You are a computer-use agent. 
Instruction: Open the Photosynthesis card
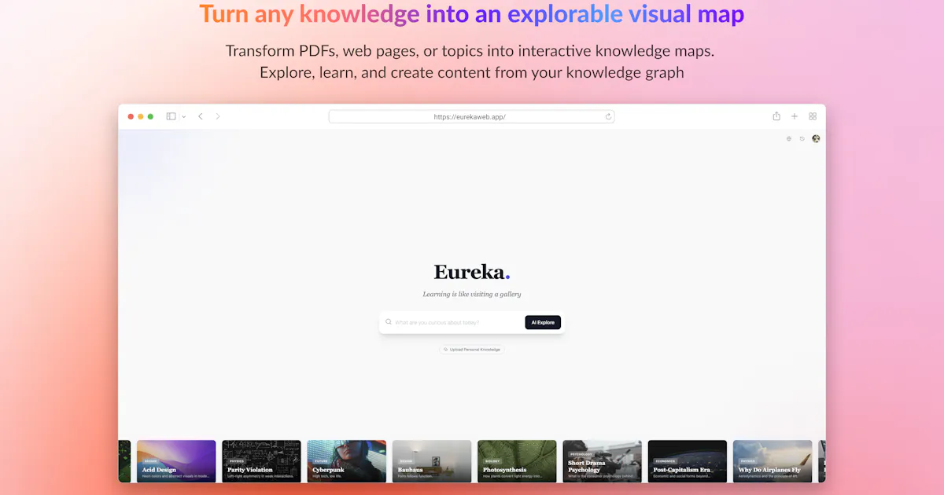(x=517, y=461)
